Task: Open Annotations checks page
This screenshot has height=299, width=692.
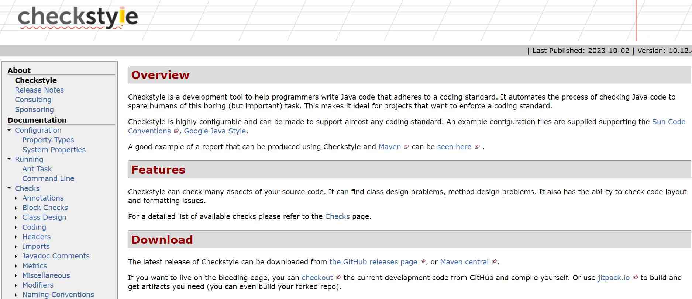Action: (x=43, y=198)
